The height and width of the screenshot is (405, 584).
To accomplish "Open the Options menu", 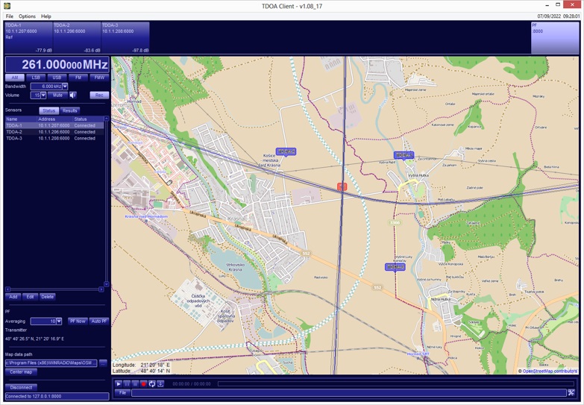I will click(x=27, y=16).
